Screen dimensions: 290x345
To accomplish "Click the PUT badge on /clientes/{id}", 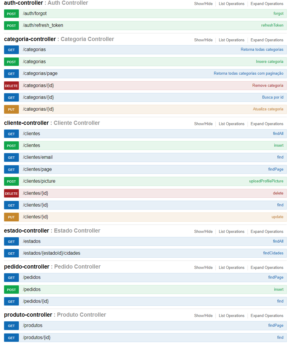I will [x=11, y=217].
